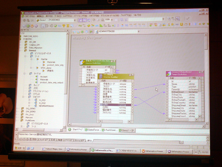Expand the NEWMAPPING58 tree node
This screenshot has width=222, height=167.
[29, 106]
